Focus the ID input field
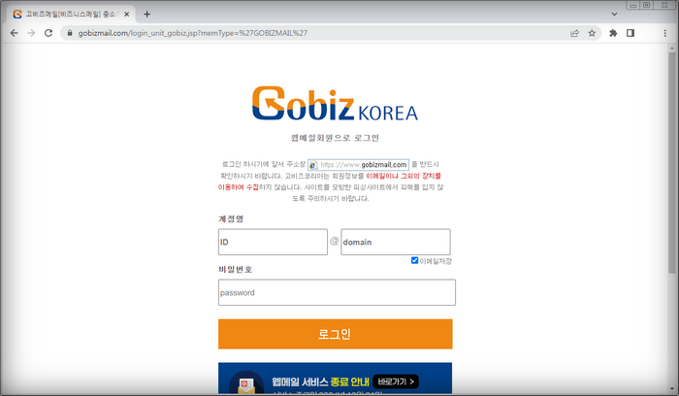The width and height of the screenshot is (679, 396). click(x=273, y=242)
